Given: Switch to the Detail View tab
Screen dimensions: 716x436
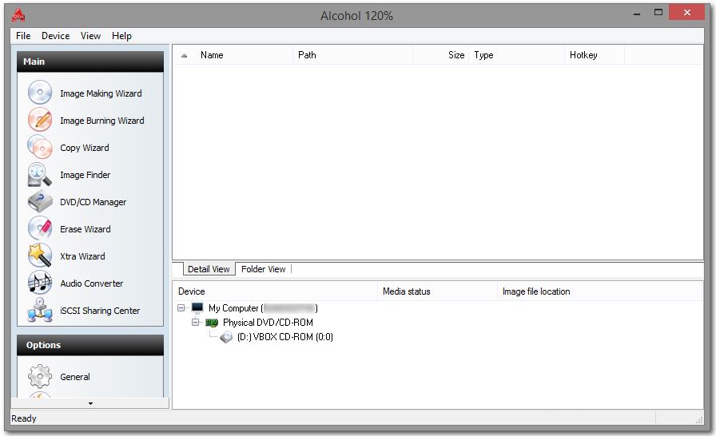Looking at the screenshot, I should click(209, 269).
